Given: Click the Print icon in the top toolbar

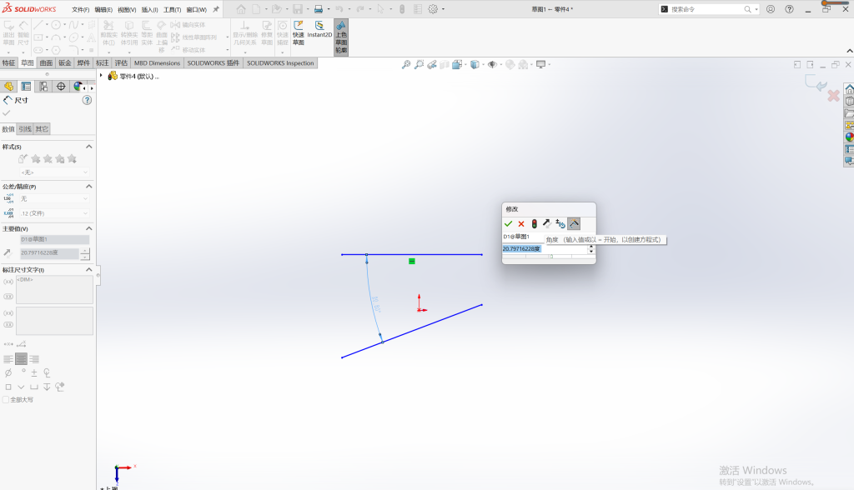Looking at the screenshot, I should [319, 9].
